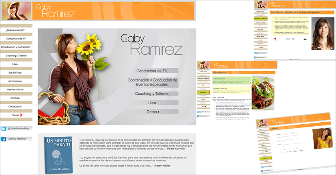336x175 pixels.
Task: Click Coaching y Talleres. link on banner
Action: pyautogui.click(x=152, y=94)
